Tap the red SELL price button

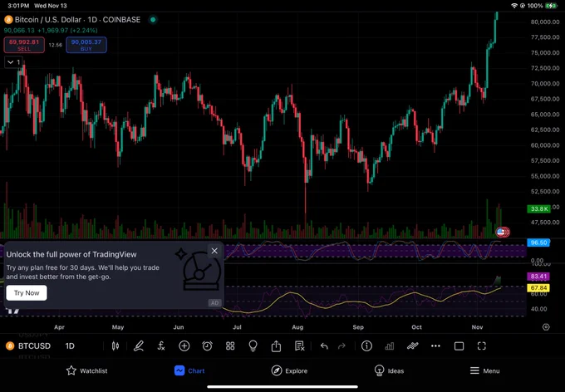click(x=24, y=45)
